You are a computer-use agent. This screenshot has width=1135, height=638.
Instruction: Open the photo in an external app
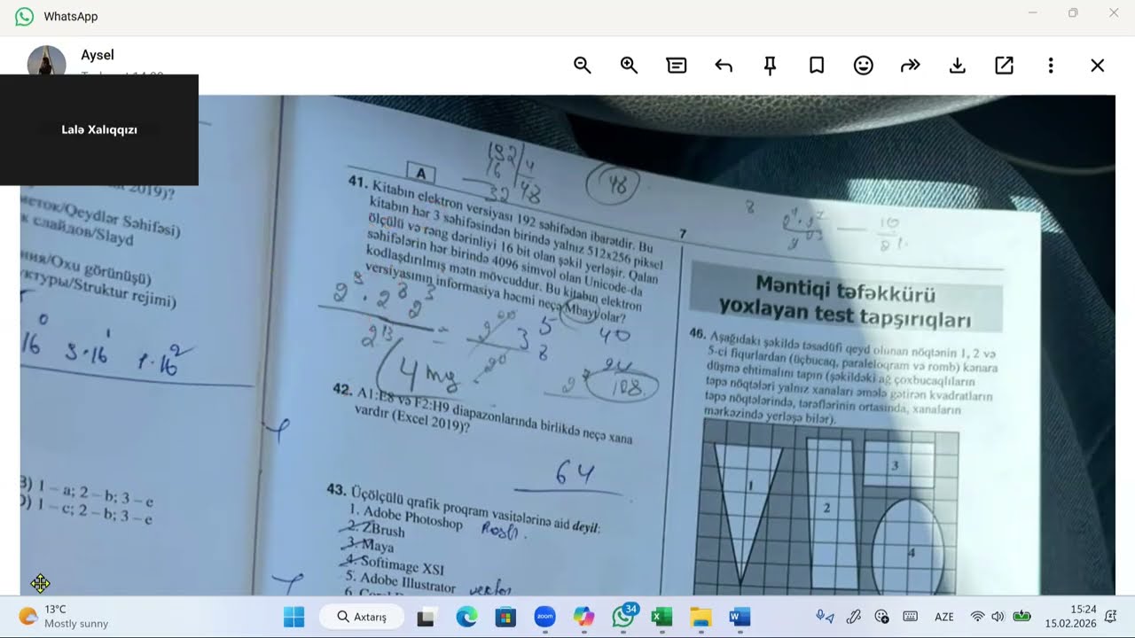point(1004,66)
